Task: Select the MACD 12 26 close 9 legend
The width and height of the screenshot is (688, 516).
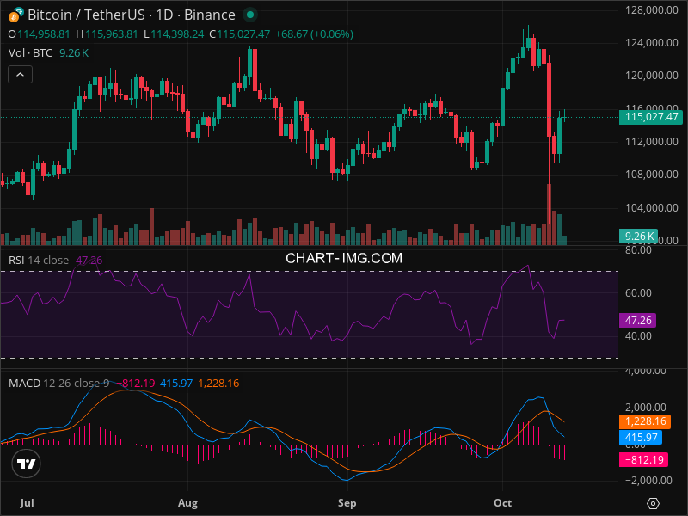Action: pos(58,383)
